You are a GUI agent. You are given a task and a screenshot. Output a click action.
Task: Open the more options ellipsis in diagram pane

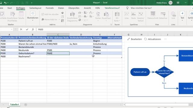[x=165, y=39]
